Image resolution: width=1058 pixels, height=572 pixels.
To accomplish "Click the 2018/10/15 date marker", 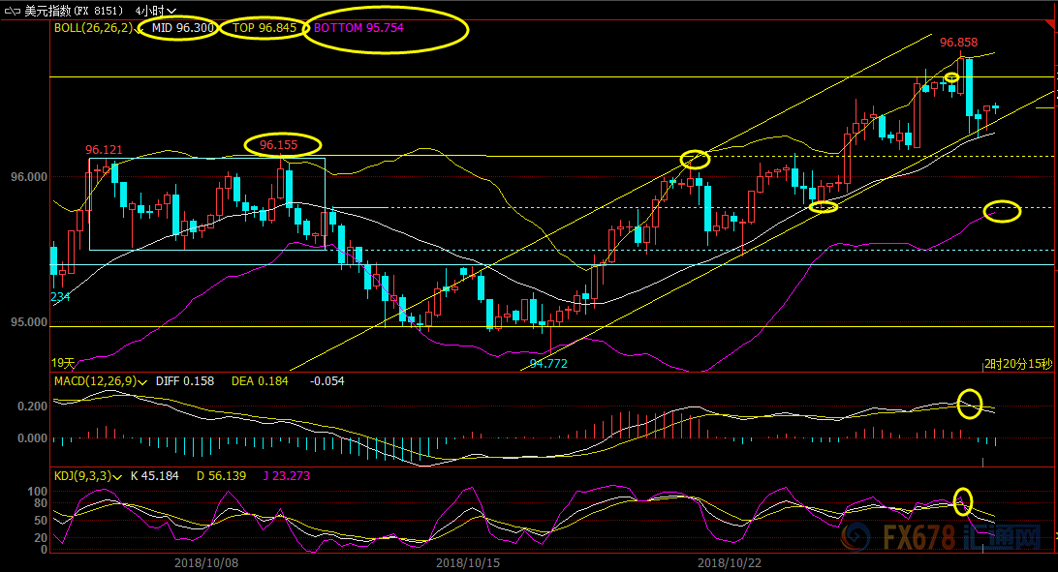I will pos(467,561).
